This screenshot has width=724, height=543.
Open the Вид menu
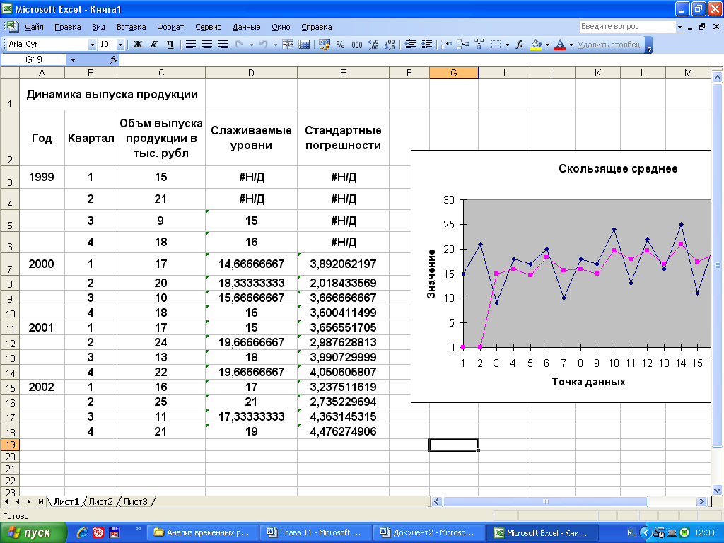click(98, 27)
